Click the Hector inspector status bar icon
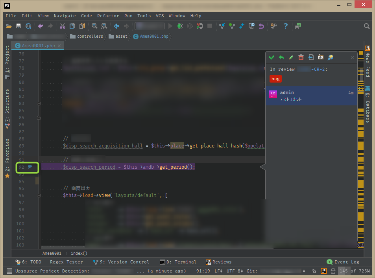Image resolution: width=375 pixels, height=278 pixels. (x=333, y=271)
